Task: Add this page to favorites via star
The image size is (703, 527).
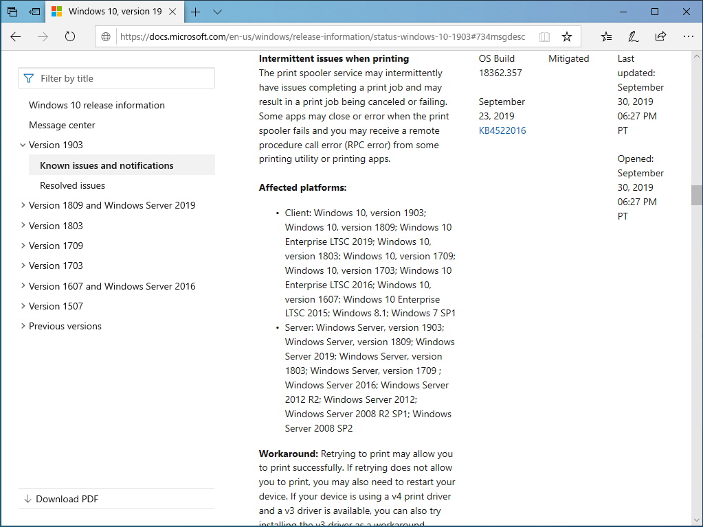Action: (x=566, y=36)
